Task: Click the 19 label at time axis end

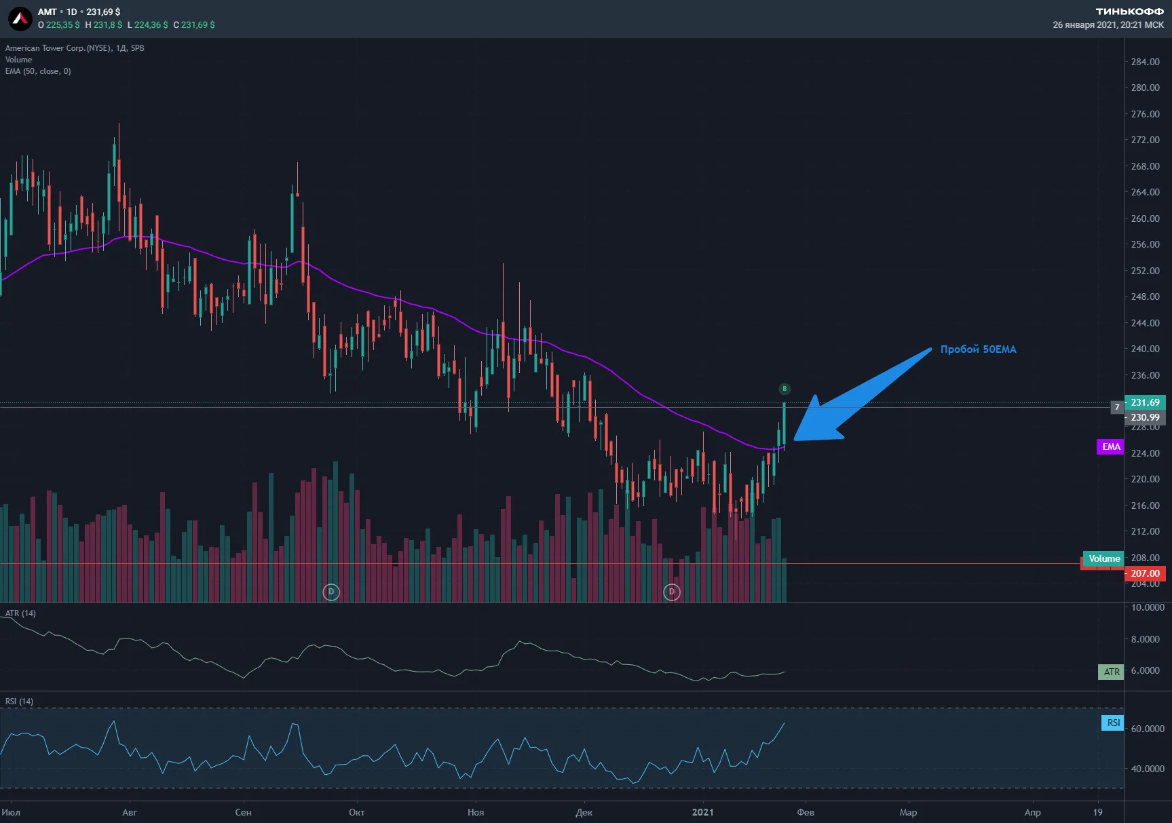Action: click(x=1098, y=812)
